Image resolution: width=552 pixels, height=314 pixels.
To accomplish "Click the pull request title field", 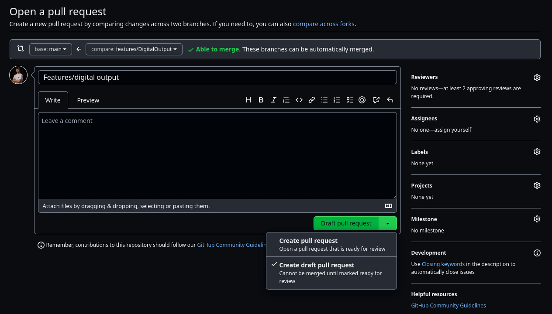I will [217, 77].
